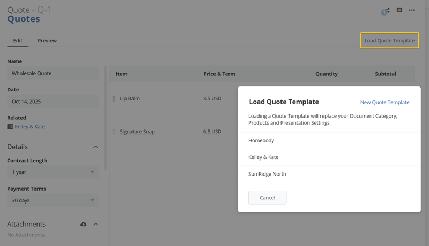Click the Load Quote Template button

pyautogui.click(x=389, y=41)
